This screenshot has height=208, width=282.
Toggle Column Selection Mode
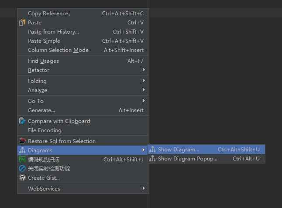83,50
